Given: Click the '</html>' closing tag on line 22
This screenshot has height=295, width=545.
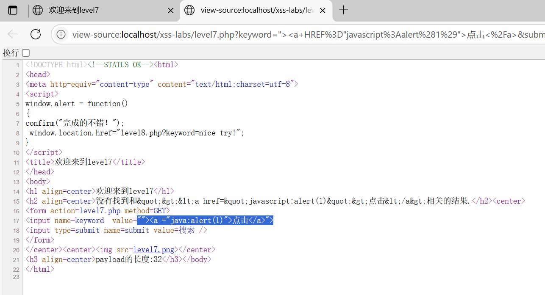Looking at the screenshot, I should pyautogui.click(x=40, y=269).
